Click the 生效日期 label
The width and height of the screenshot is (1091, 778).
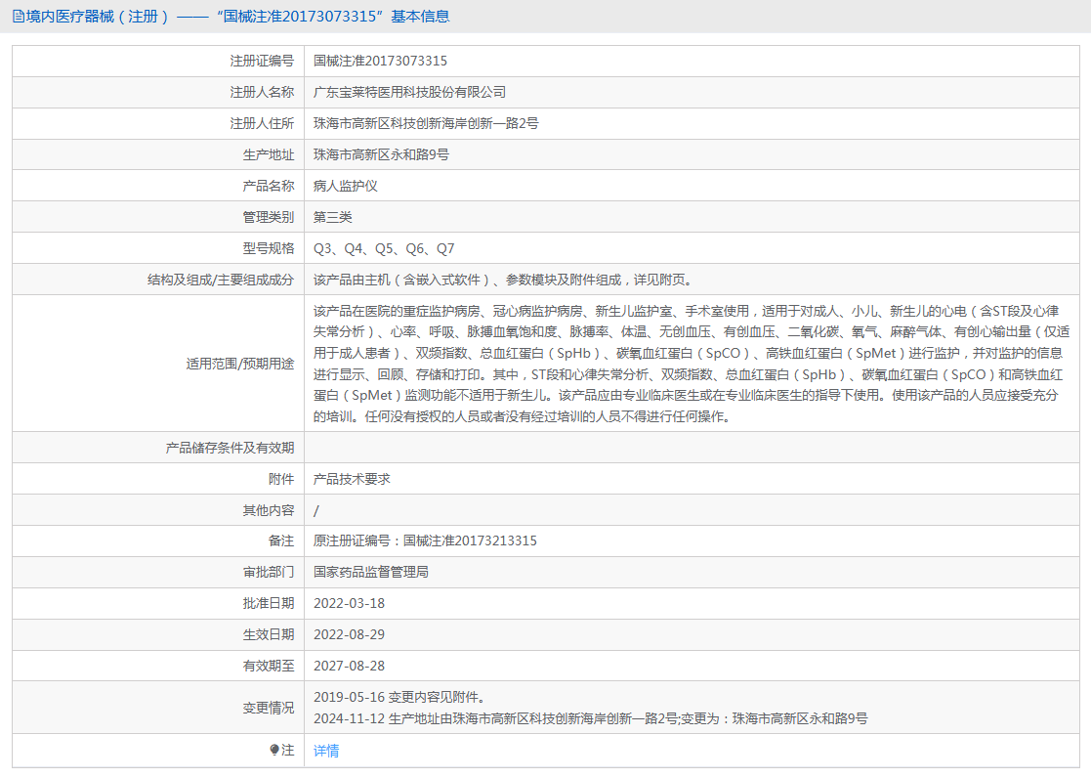coord(268,635)
